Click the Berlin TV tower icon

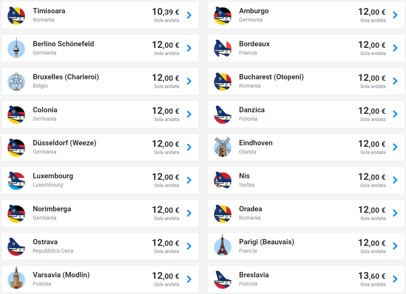[x=16, y=48]
